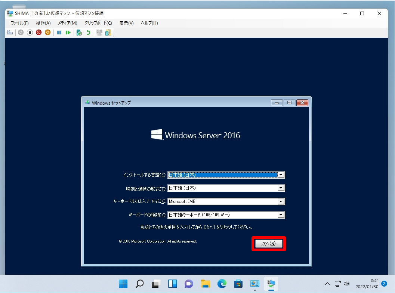Revert the VM with the green arrow icon
395x293 pixels.
pos(88,33)
